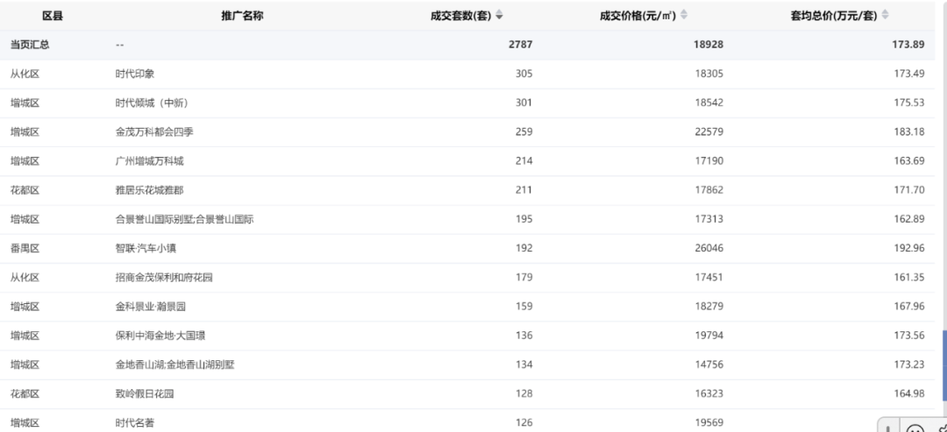Viewport: 947px width, 432px height.
Task: Select project name 广州增城万科城
Action: (x=150, y=161)
